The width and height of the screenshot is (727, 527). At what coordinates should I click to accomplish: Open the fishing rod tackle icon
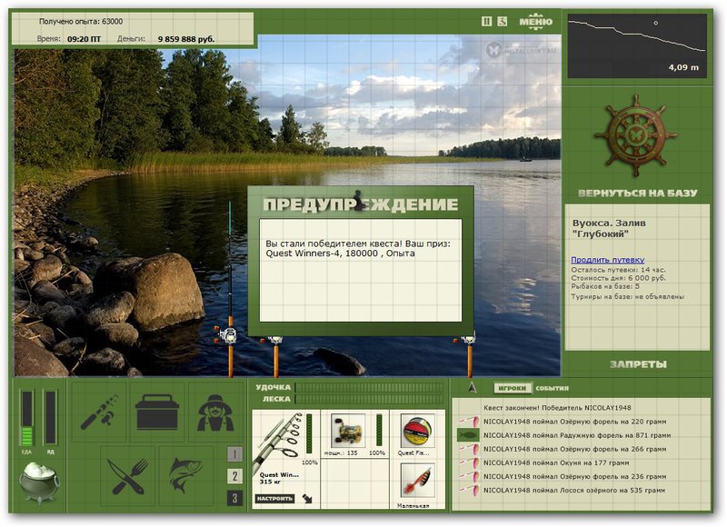click(x=100, y=412)
